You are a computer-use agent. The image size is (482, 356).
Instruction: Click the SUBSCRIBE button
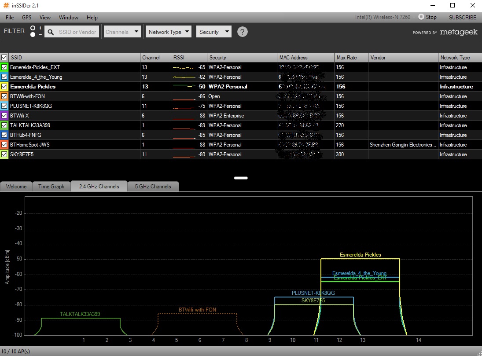point(462,18)
